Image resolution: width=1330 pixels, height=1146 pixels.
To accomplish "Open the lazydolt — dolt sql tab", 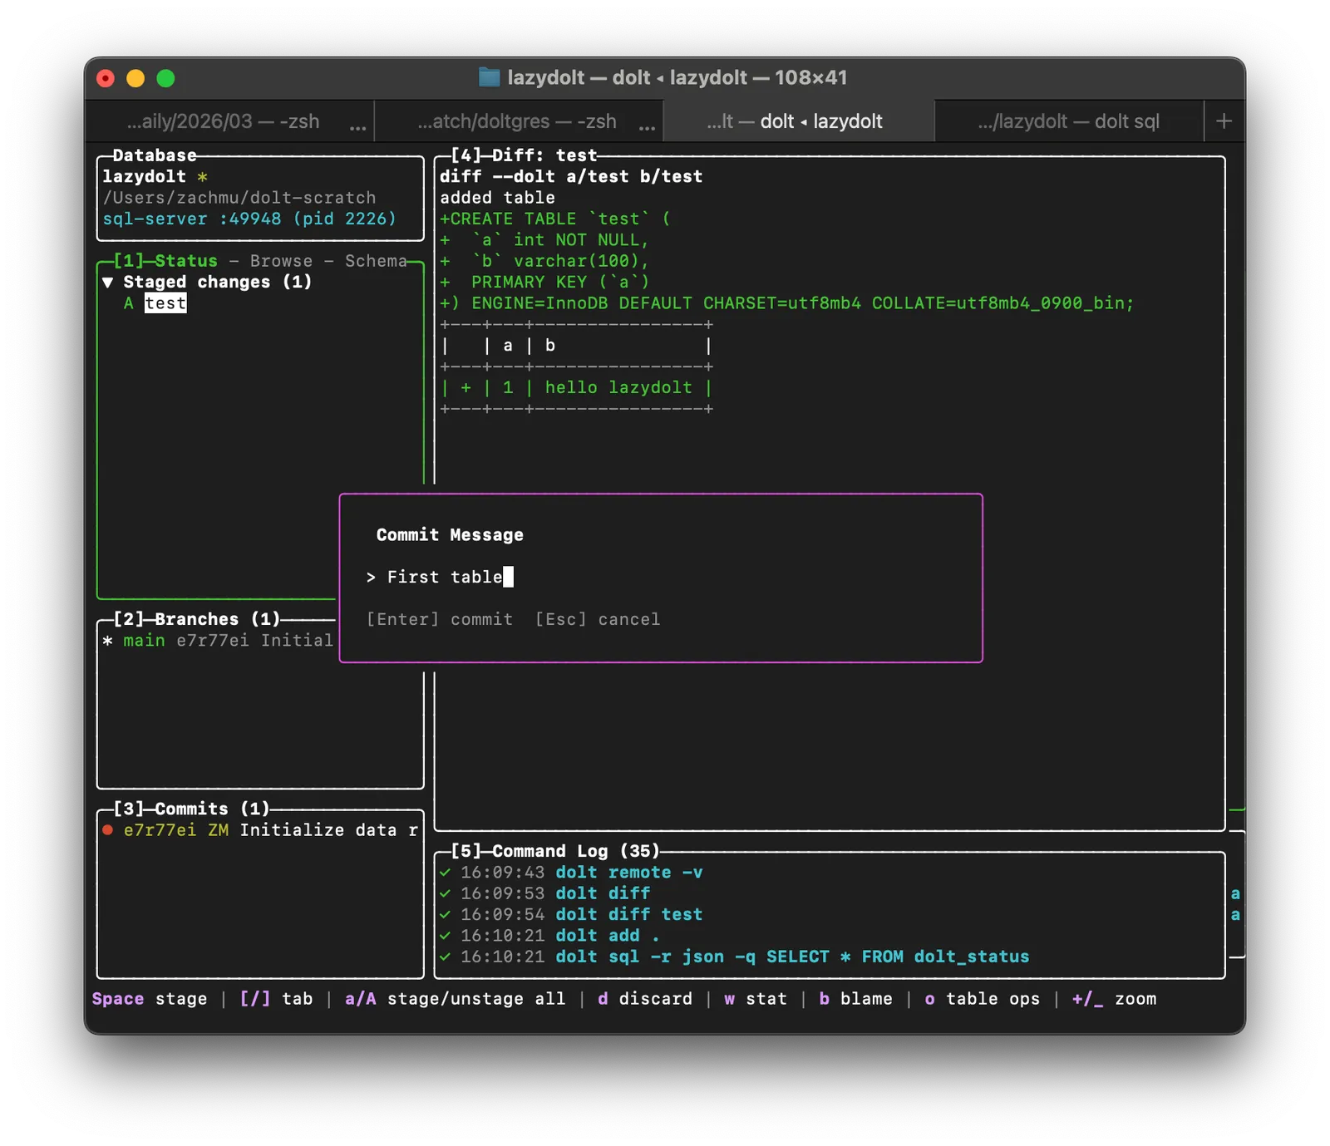I will click(x=1068, y=121).
